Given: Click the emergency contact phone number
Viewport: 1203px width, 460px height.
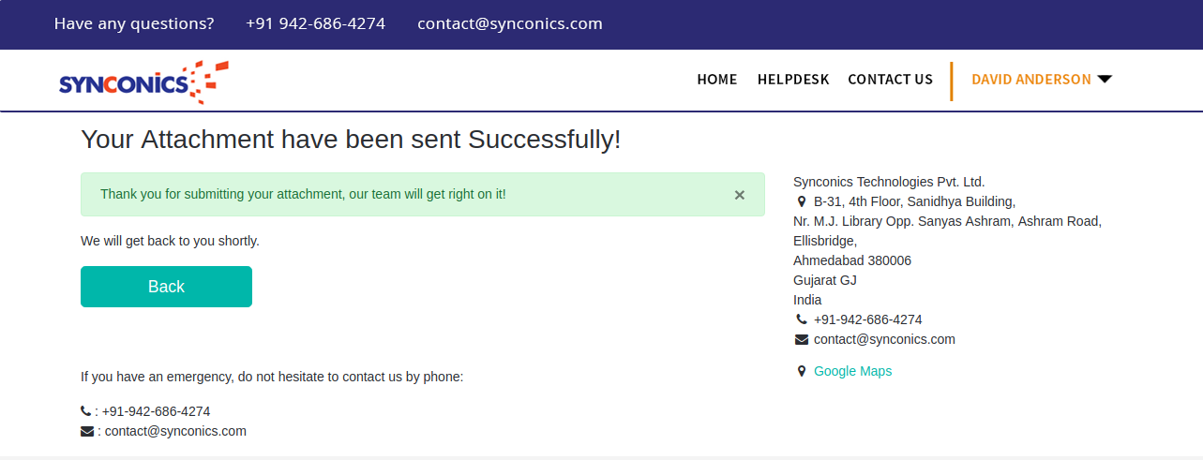Looking at the screenshot, I should point(156,411).
